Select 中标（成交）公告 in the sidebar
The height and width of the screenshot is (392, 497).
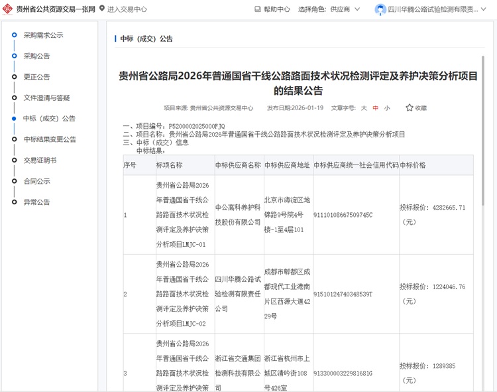tap(49, 119)
